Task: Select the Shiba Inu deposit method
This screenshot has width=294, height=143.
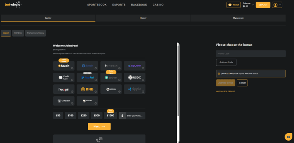Action: [87, 101]
